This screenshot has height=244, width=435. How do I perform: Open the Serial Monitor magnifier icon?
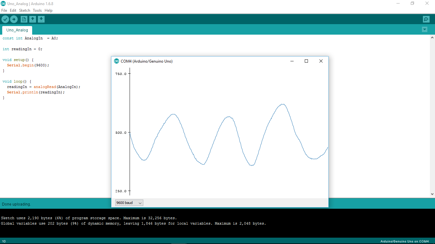tap(426, 19)
